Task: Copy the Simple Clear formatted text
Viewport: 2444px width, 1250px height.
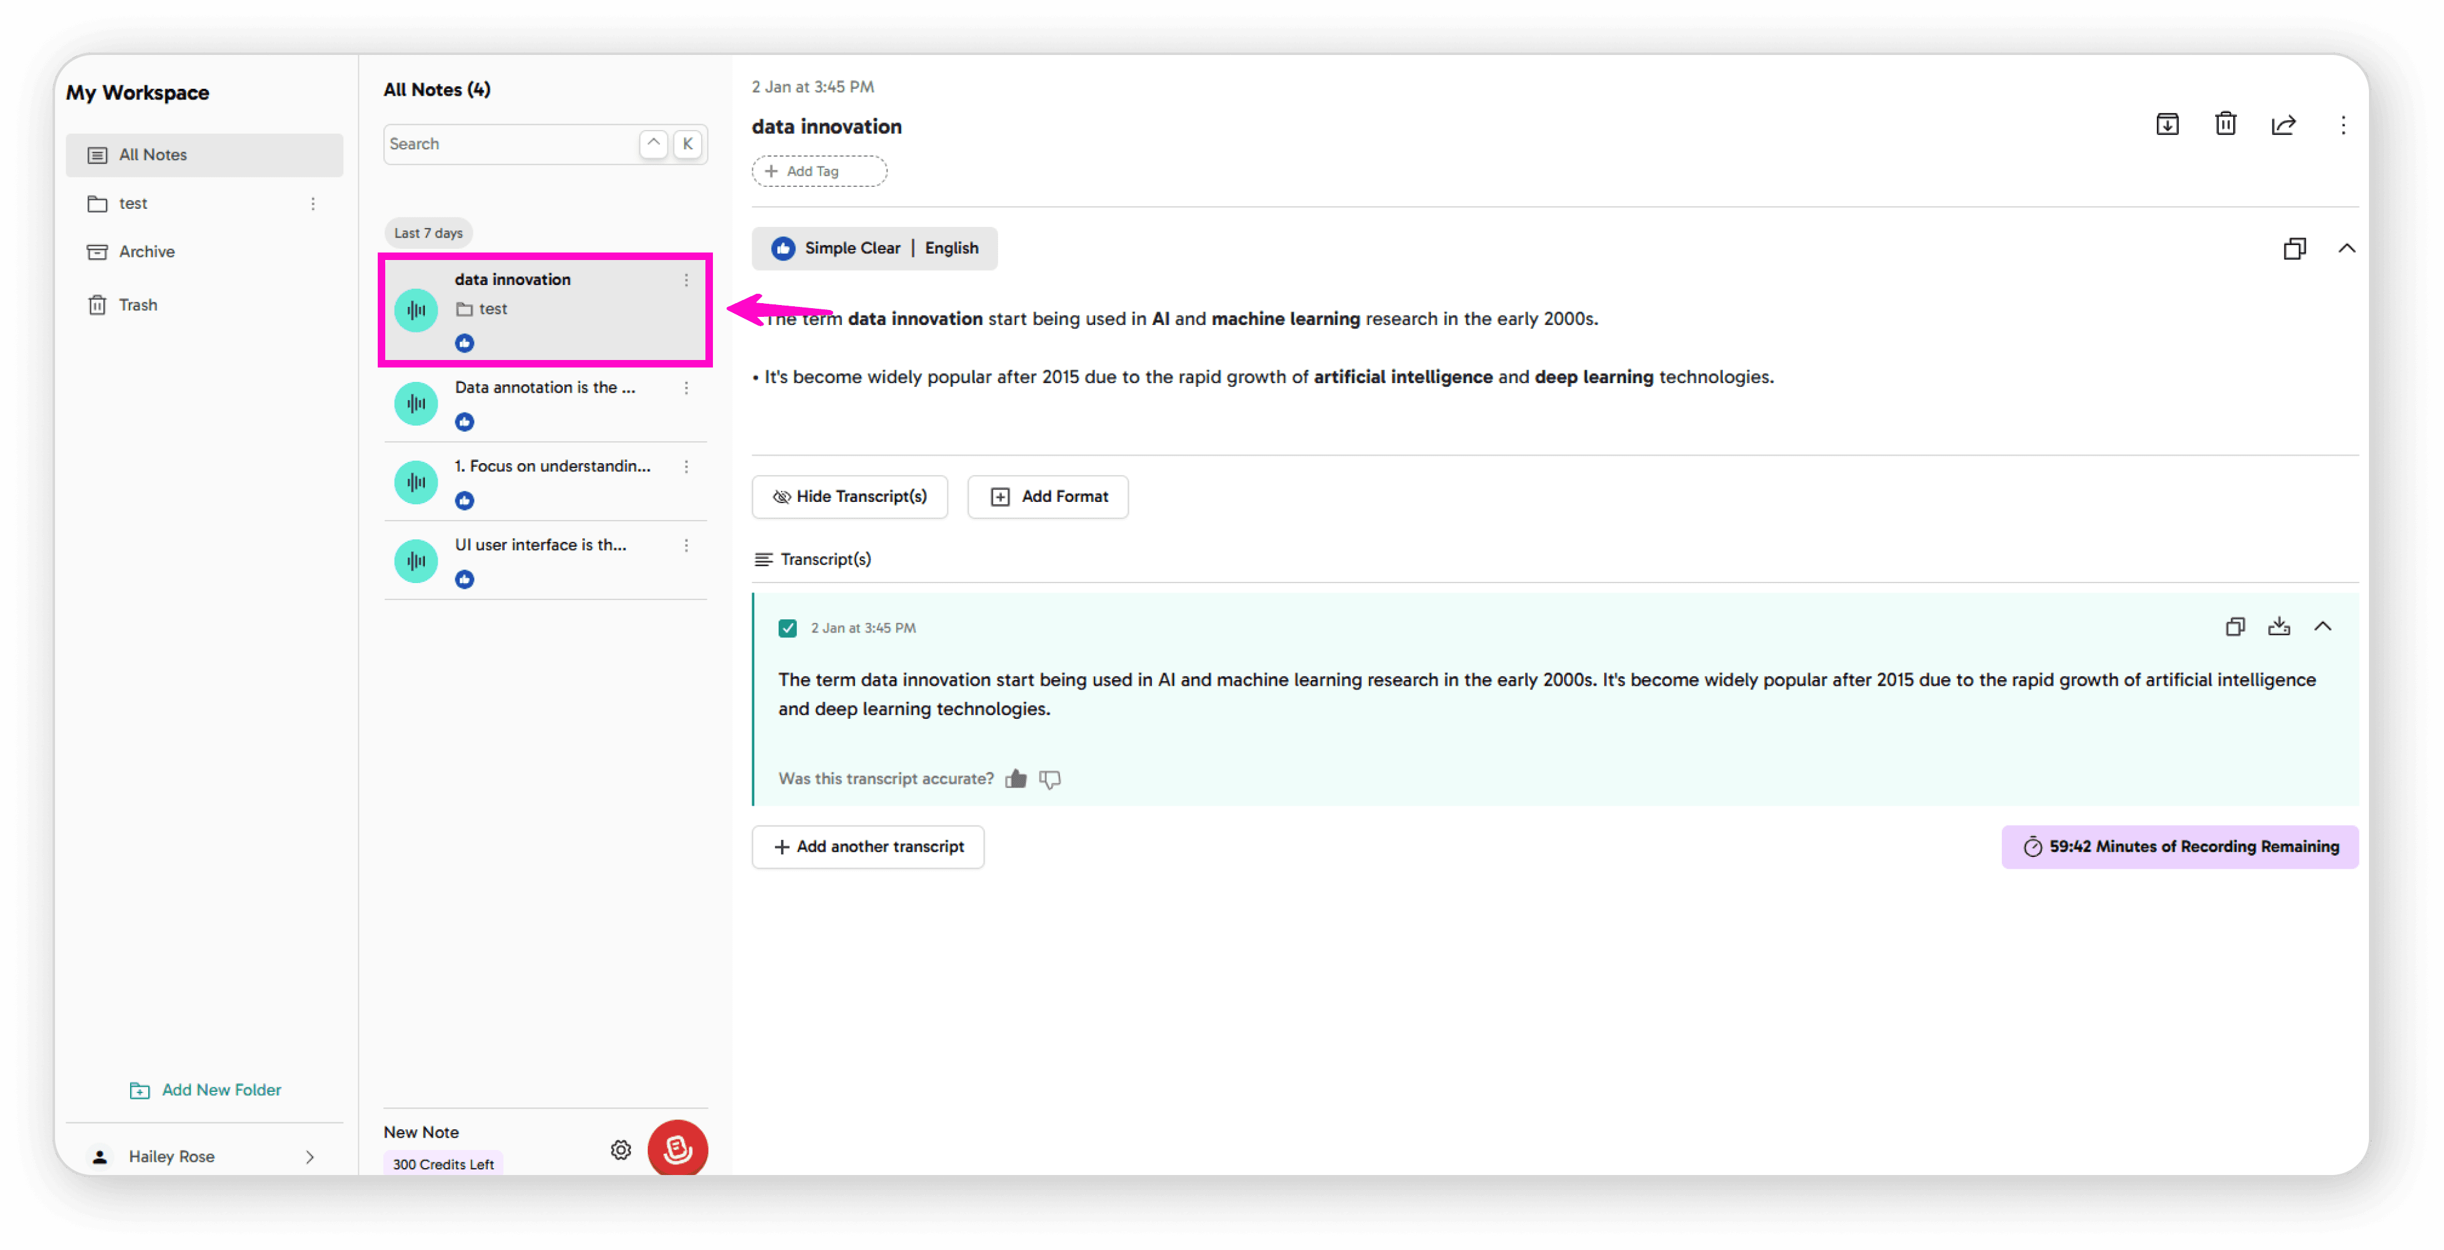Action: pyautogui.click(x=2293, y=249)
